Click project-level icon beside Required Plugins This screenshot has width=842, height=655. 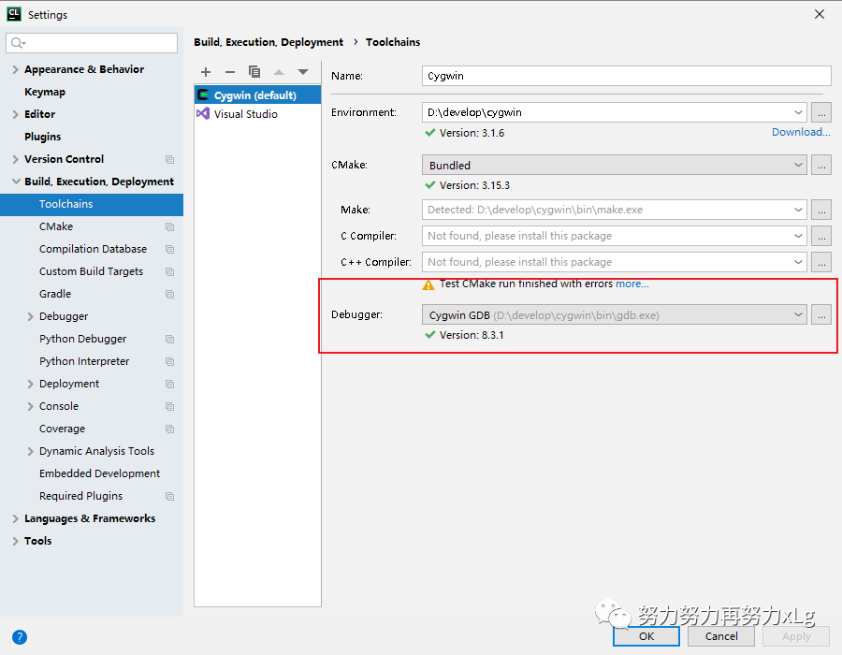tap(169, 497)
